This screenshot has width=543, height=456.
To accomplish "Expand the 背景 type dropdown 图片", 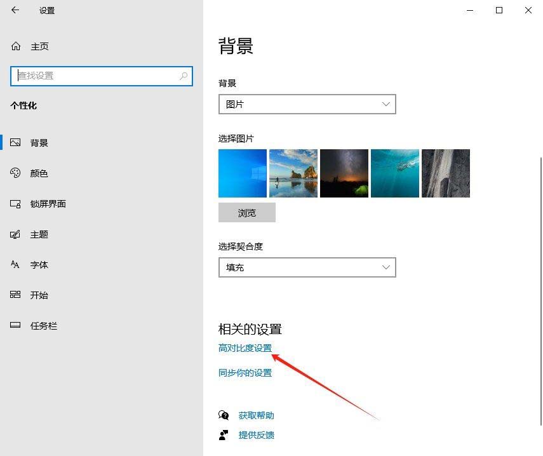I will point(307,104).
